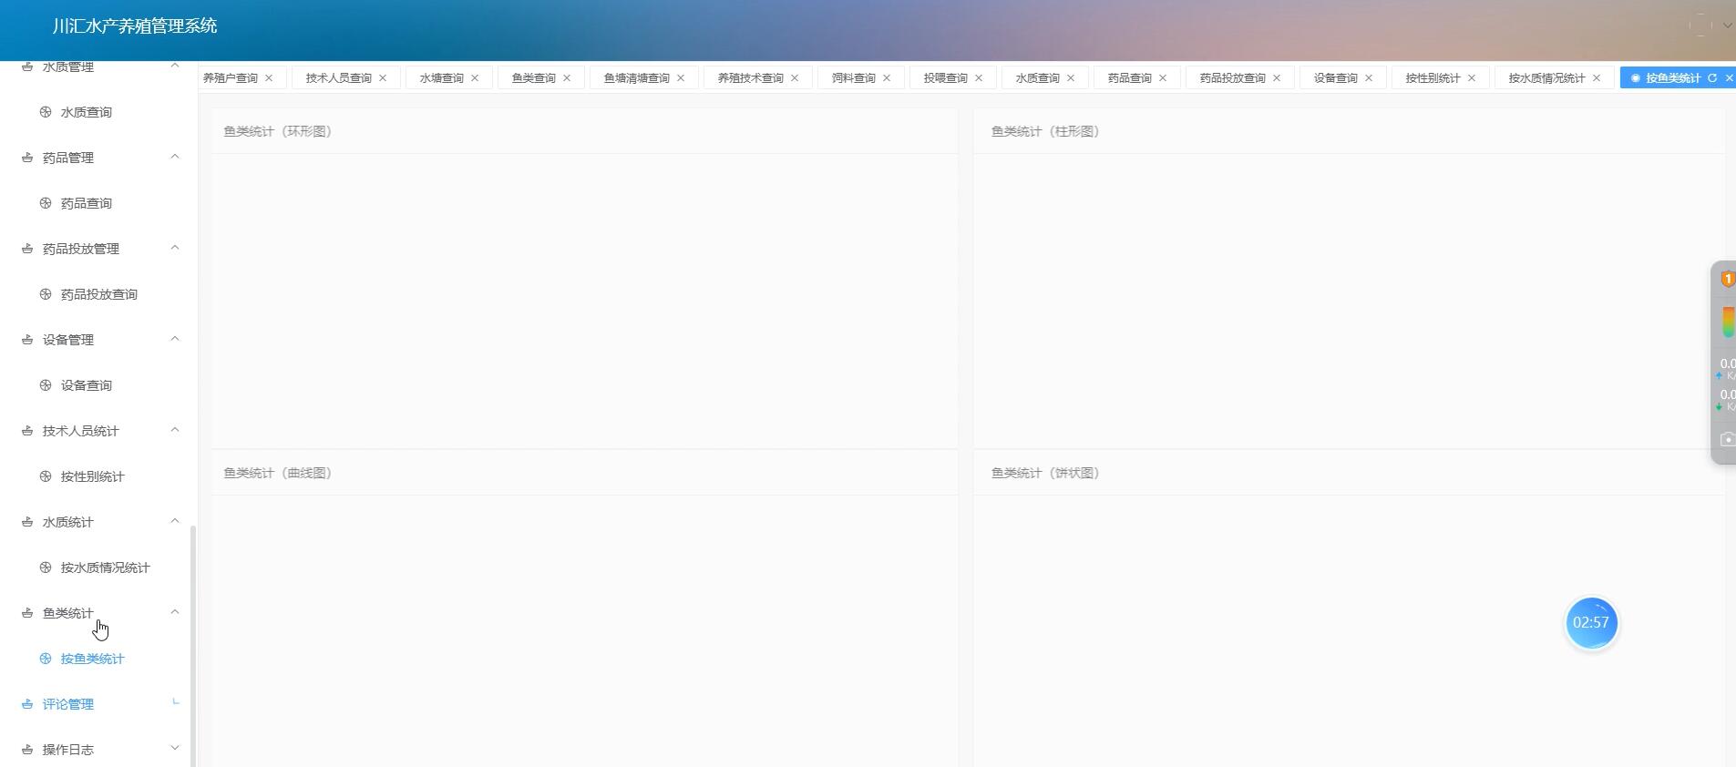Switch to the 鱼类查询 tab
Image resolution: width=1736 pixels, height=767 pixels.
tap(534, 78)
